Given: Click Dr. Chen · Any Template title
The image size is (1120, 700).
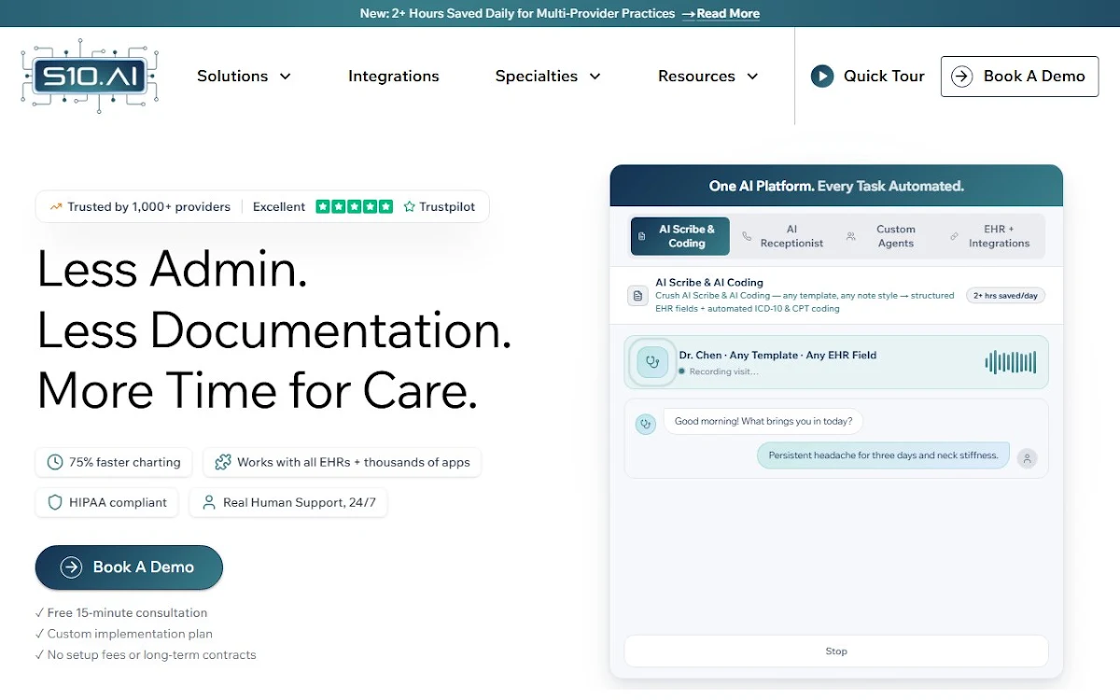Looking at the screenshot, I should (777, 356).
